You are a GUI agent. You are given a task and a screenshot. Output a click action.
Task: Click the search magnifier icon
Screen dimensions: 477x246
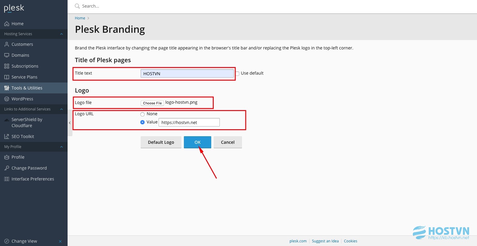[77, 6]
